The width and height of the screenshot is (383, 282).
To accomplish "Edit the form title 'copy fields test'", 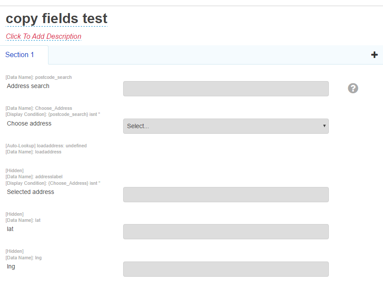I will coord(56,18).
